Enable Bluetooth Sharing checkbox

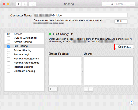point(9,71)
